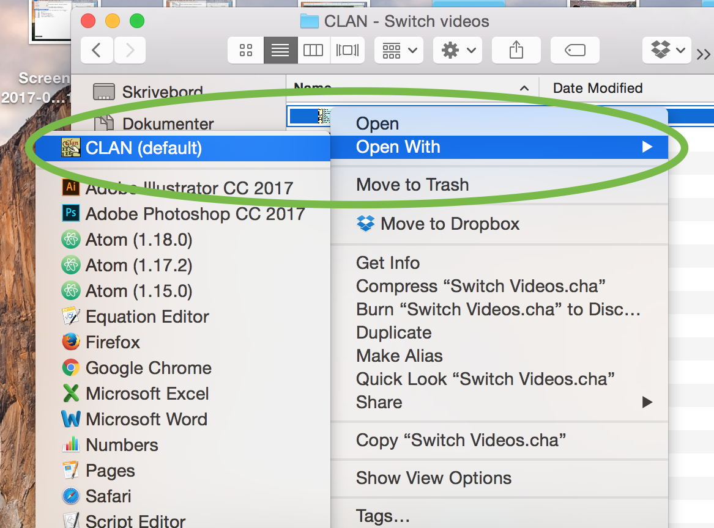
Task: Compress "Switch Videos.cha"
Action: [x=499, y=286]
